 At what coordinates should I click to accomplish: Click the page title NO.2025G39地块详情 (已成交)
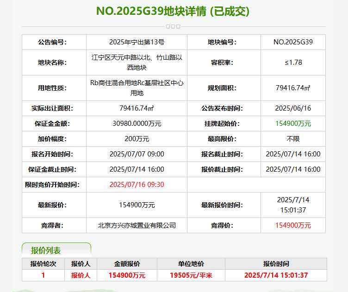click(x=173, y=11)
